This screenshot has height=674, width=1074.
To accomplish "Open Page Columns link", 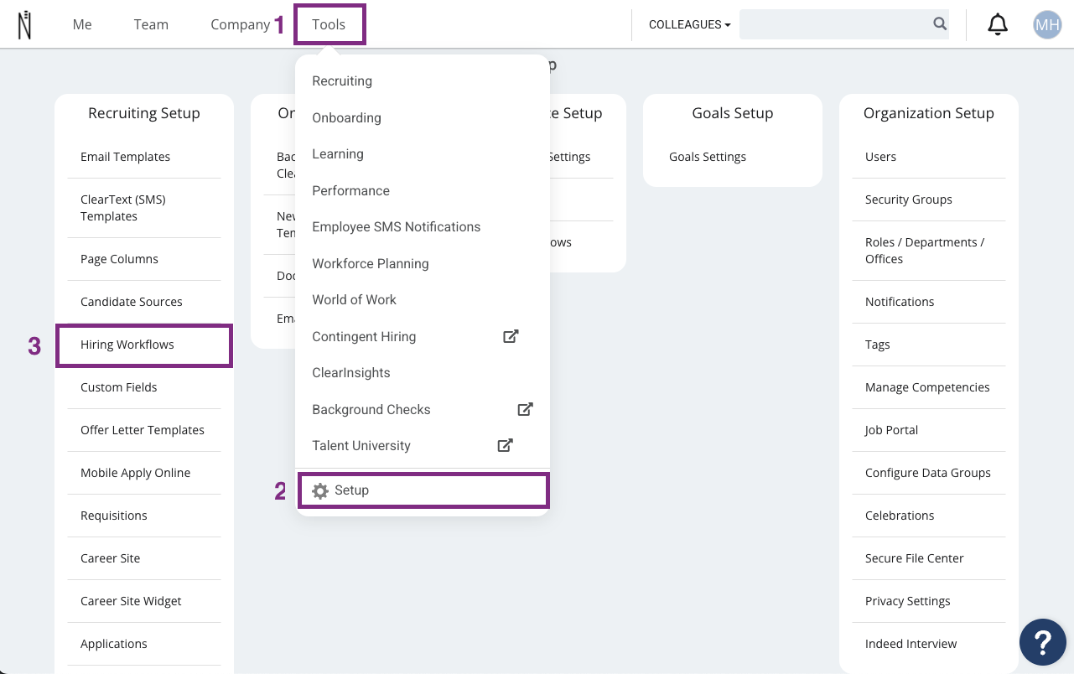I will 119,259.
